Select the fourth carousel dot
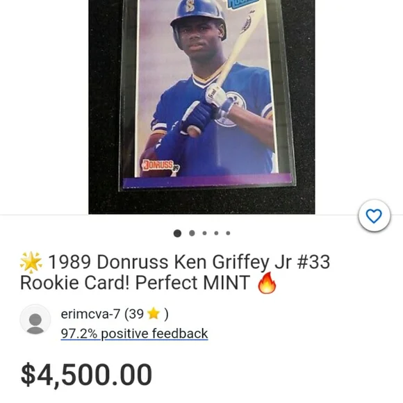Viewport: 403px width, 403px height. [216, 233]
